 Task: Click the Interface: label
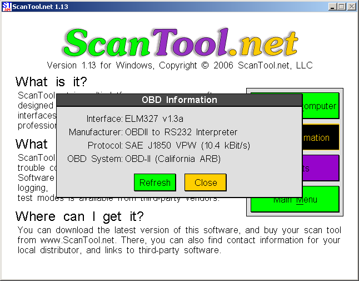[x=104, y=119]
